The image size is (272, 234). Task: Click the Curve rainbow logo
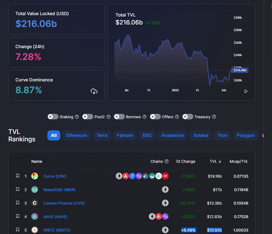[35, 176]
